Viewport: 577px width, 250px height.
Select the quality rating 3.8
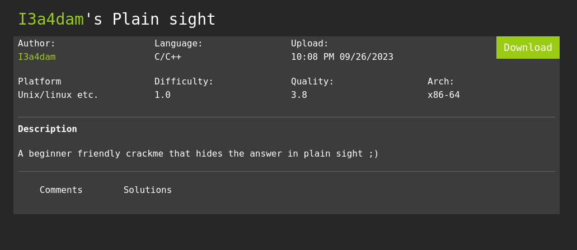tap(299, 95)
